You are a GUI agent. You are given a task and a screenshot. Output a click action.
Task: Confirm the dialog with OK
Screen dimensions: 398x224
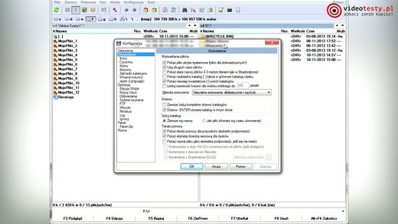pyautogui.click(x=192, y=167)
